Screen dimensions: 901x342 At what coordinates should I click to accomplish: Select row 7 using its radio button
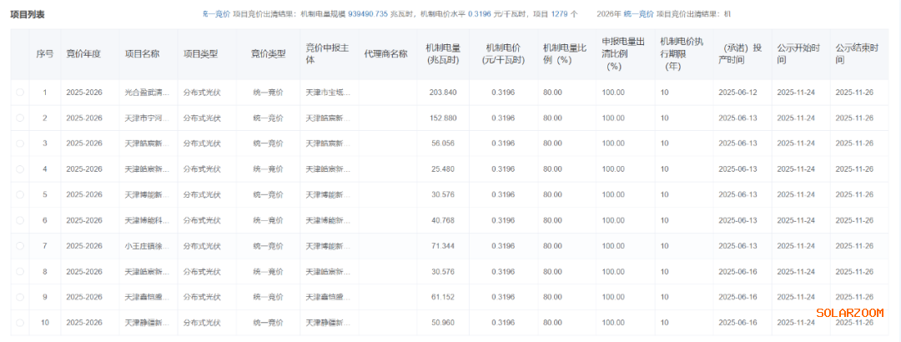point(20,246)
